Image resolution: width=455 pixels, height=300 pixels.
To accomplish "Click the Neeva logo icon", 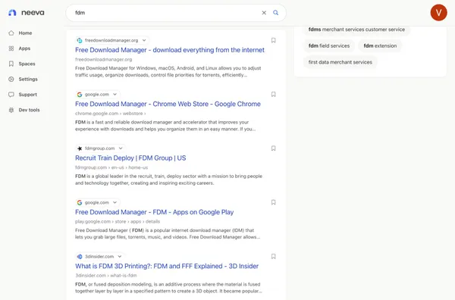I will (12, 12).
